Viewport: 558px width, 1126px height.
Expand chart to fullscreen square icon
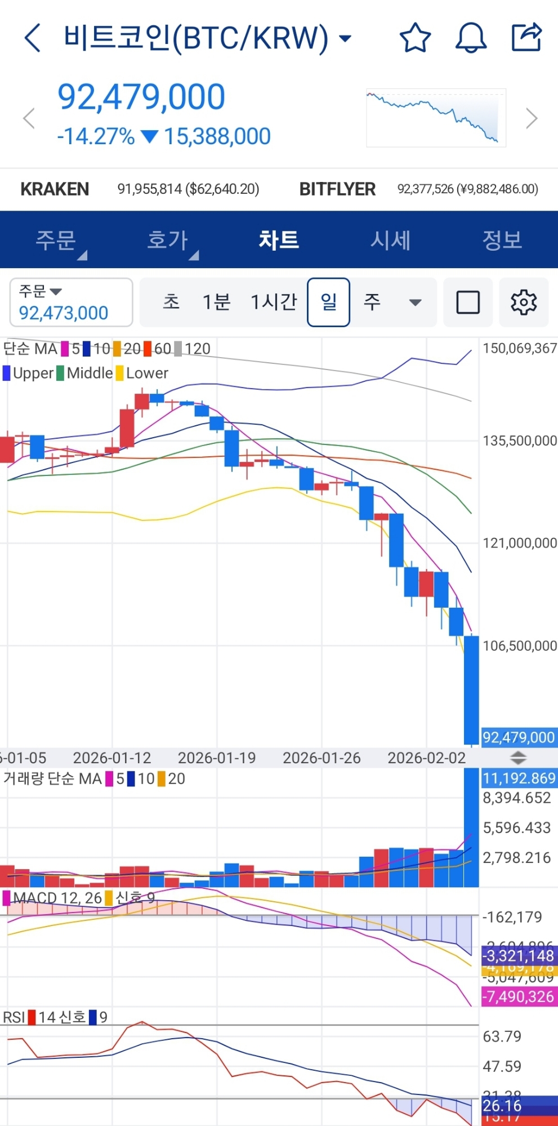pyautogui.click(x=468, y=302)
